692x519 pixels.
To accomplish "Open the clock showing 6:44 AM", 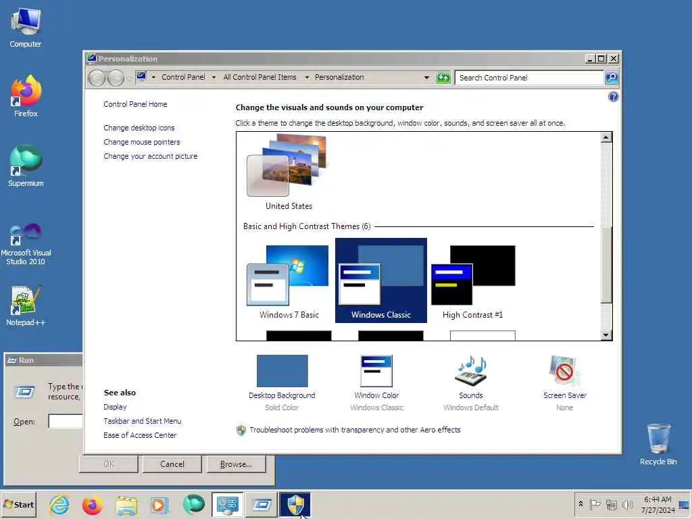I will click(658, 504).
